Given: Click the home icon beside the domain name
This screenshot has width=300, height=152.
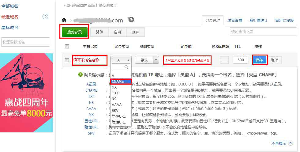Looking at the screenshot, I should point(64,20).
